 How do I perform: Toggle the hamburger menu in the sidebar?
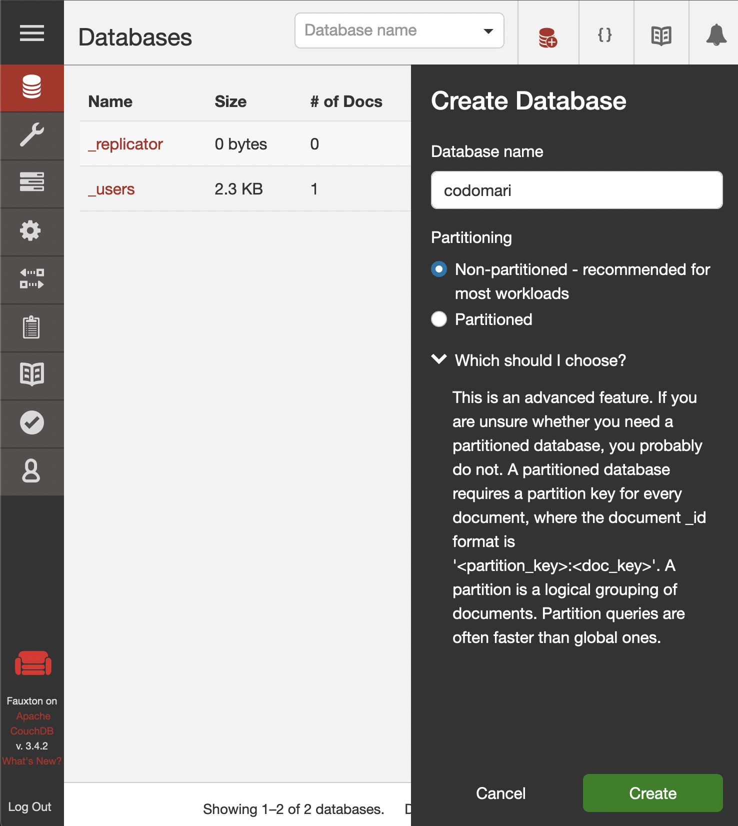pos(32,33)
